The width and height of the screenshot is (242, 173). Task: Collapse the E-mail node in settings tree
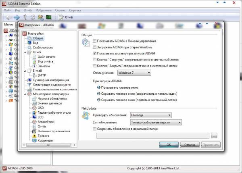pyautogui.click(x=25, y=71)
